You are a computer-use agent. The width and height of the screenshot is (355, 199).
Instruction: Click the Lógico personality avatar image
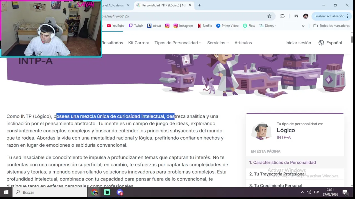(261, 131)
